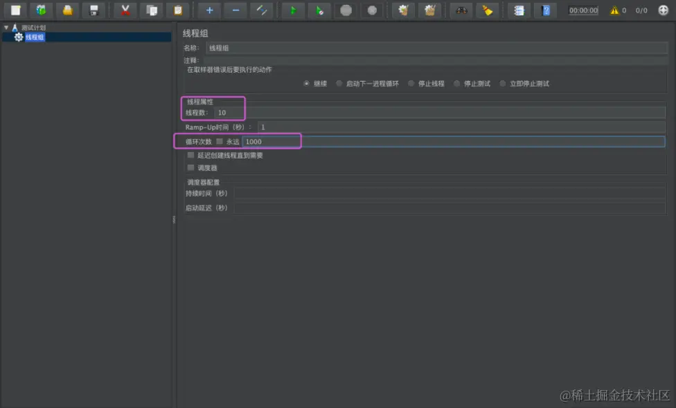Viewport: 676px width, 408px height.
Task: Click the 启动延迟（秒）field
Action: [x=450, y=208]
